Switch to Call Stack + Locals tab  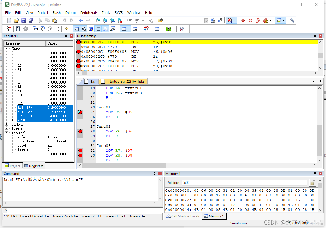tap(183, 216)
